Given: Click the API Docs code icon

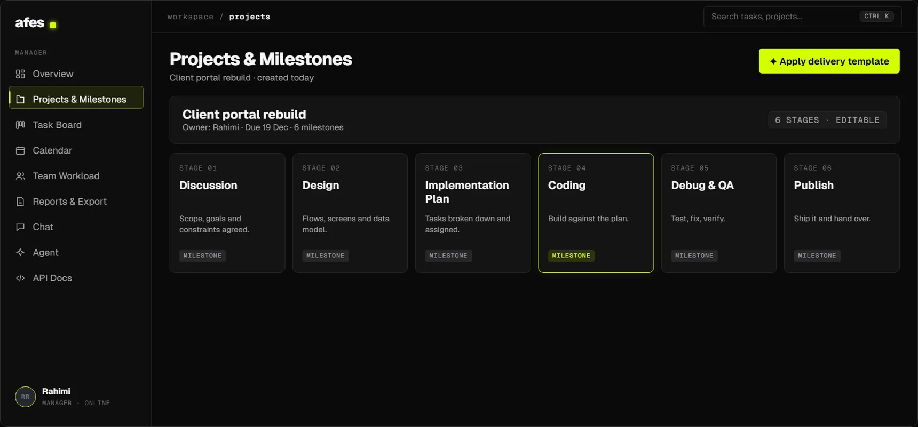Looking at the screenshot, I should (x=20, y=278).
